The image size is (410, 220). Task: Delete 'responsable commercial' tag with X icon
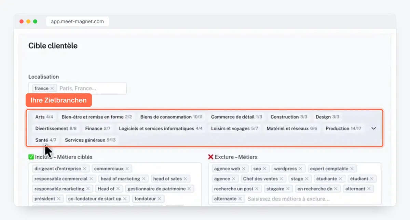(x=91, y=179)
